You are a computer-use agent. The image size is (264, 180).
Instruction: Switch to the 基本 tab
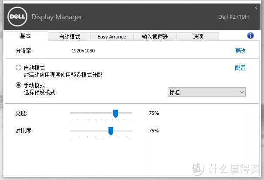[x=26, y=36]
